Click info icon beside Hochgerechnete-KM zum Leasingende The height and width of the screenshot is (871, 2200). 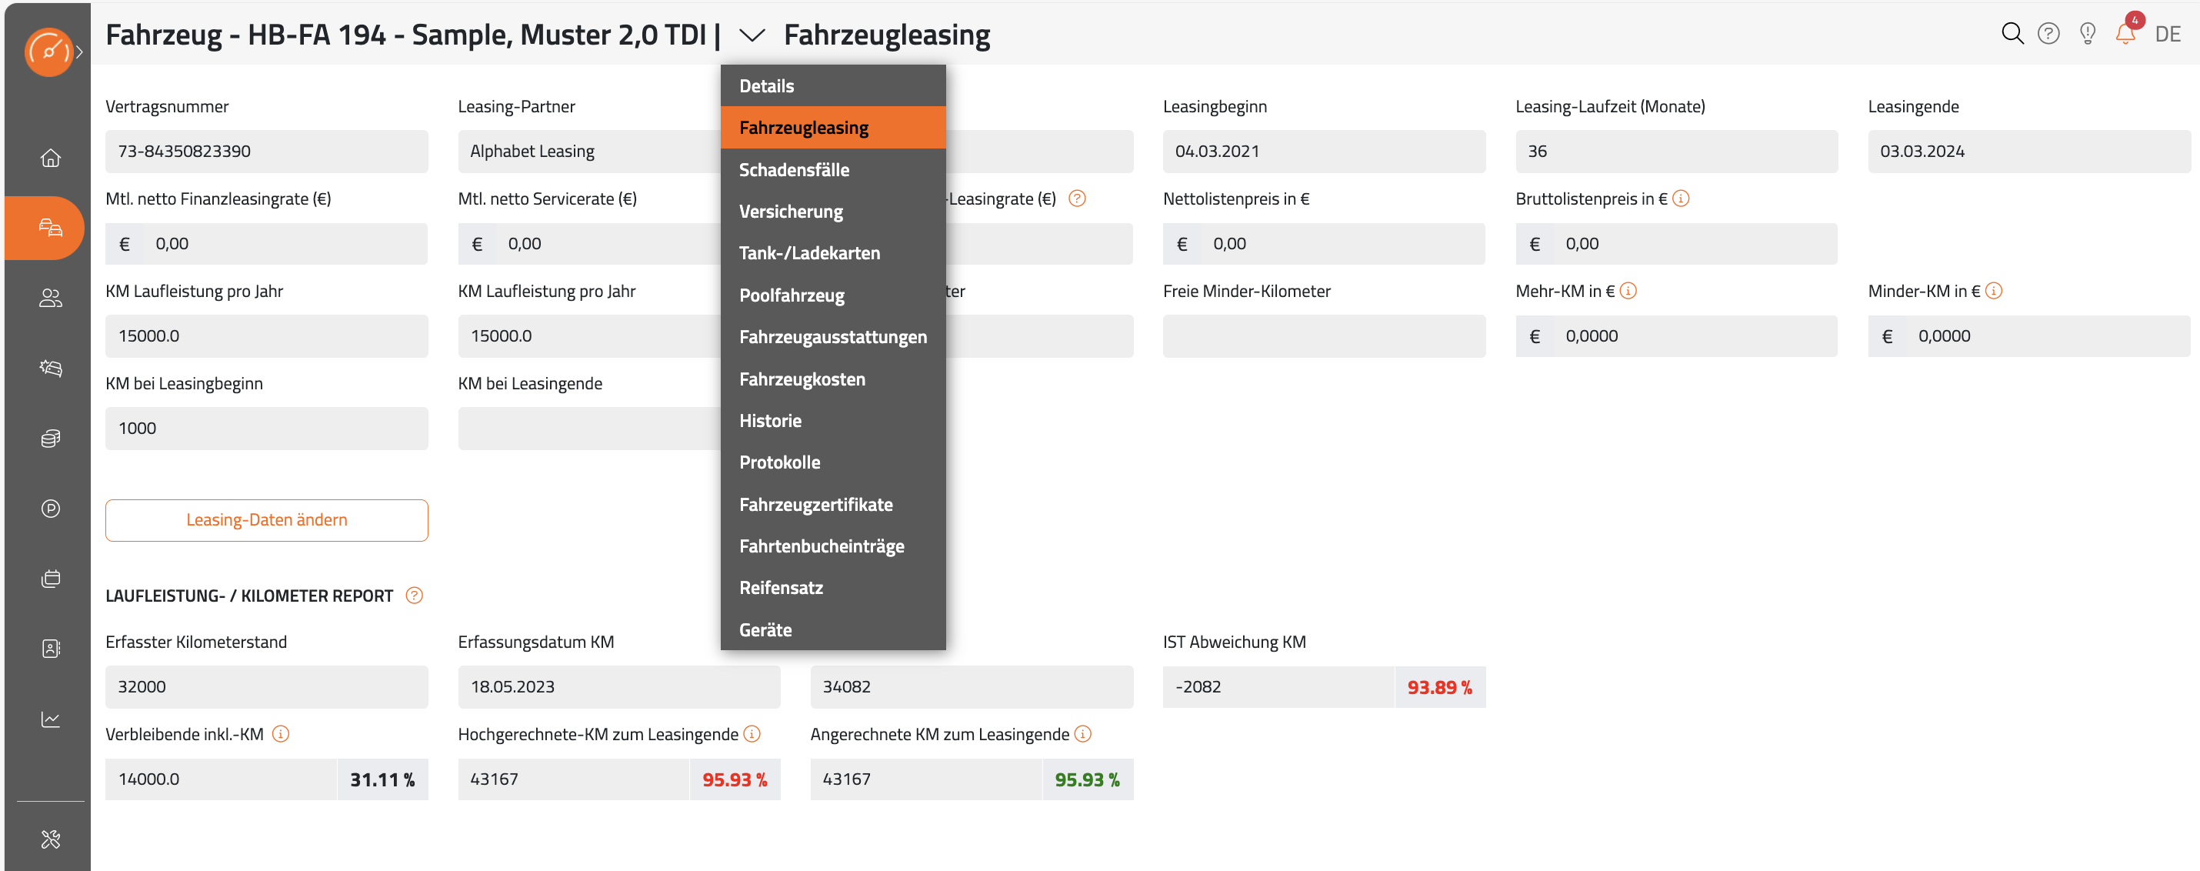pyautogui.click(x=752, y=733)
